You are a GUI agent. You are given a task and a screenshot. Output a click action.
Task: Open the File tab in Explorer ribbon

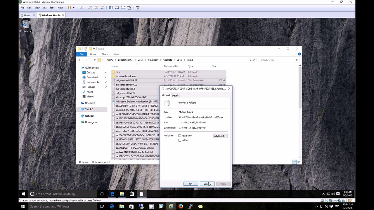click(x=82, y=54)
